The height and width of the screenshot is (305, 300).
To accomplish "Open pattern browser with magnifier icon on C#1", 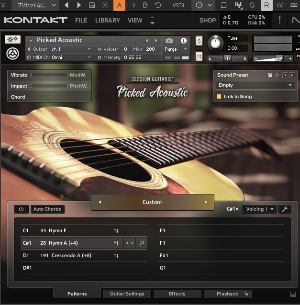I will 142,243.
